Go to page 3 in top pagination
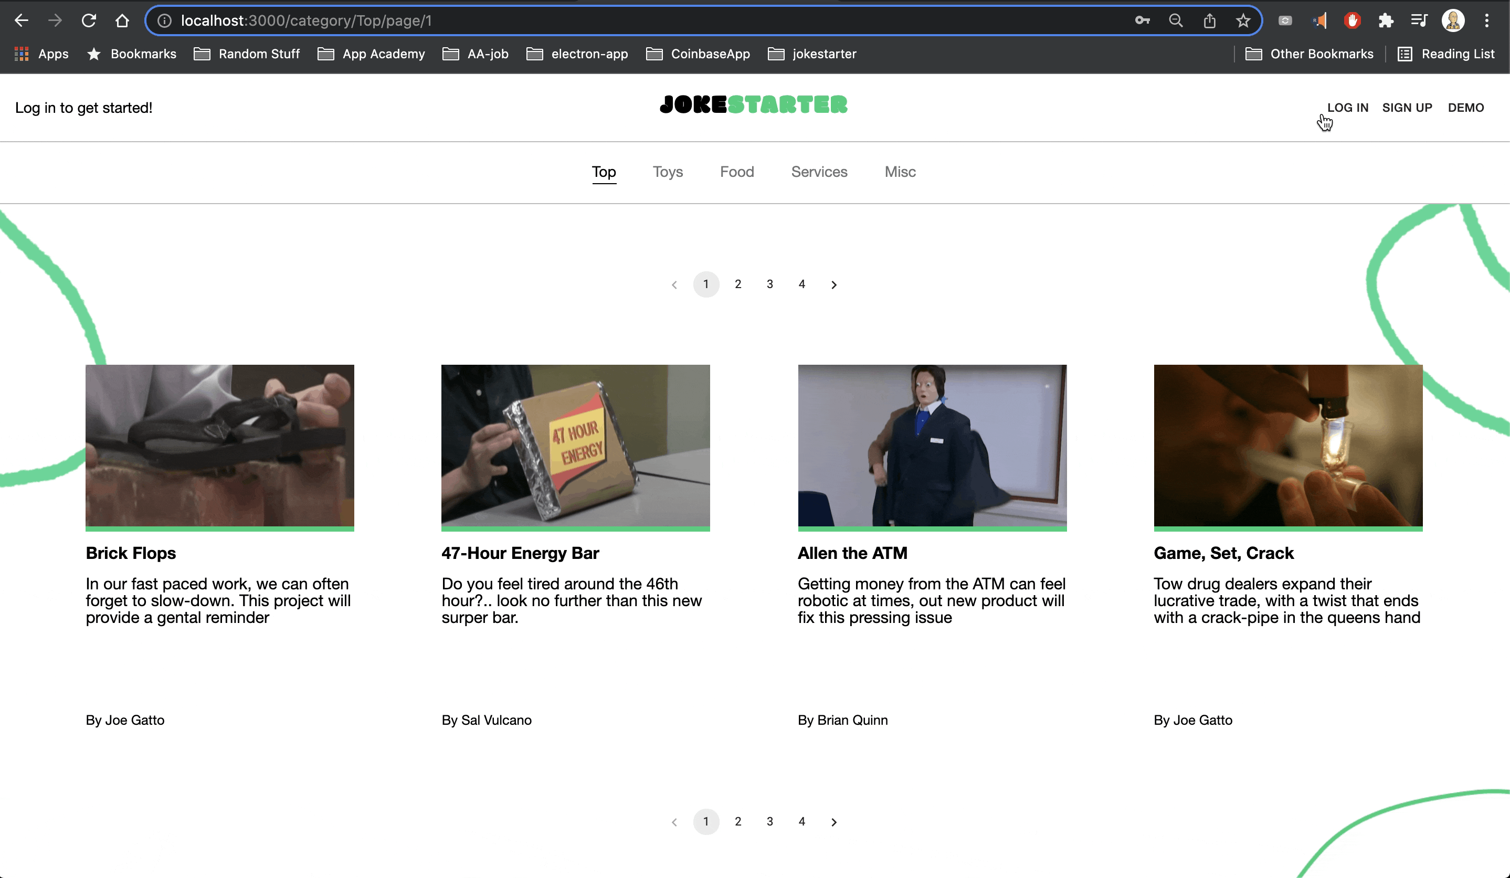The image size is (1510, 878). coord(769,284)
